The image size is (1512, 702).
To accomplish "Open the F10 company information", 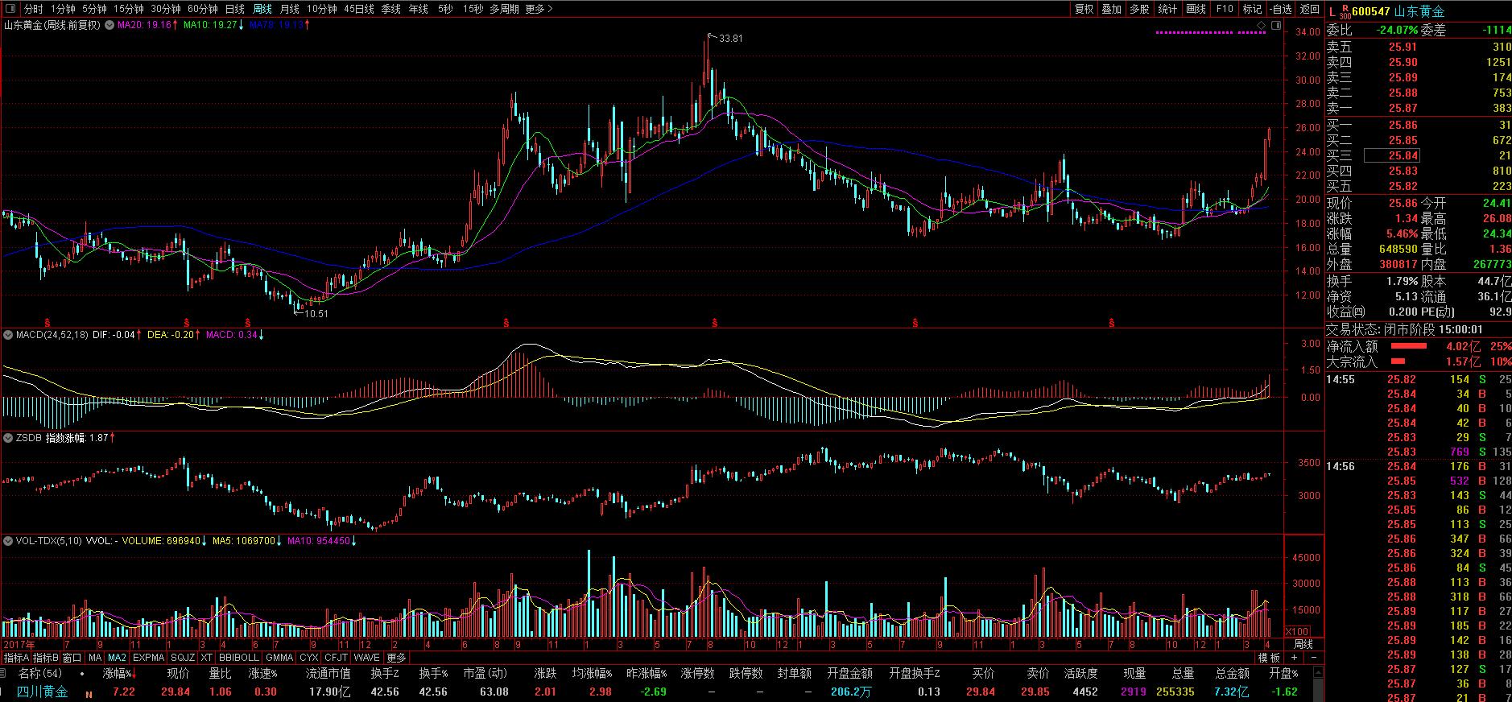I will [1224, 9].
